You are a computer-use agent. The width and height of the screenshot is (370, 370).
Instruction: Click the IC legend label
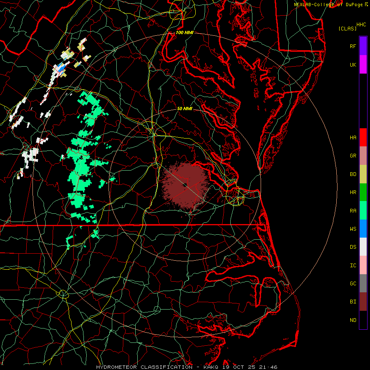click(353, 266)
